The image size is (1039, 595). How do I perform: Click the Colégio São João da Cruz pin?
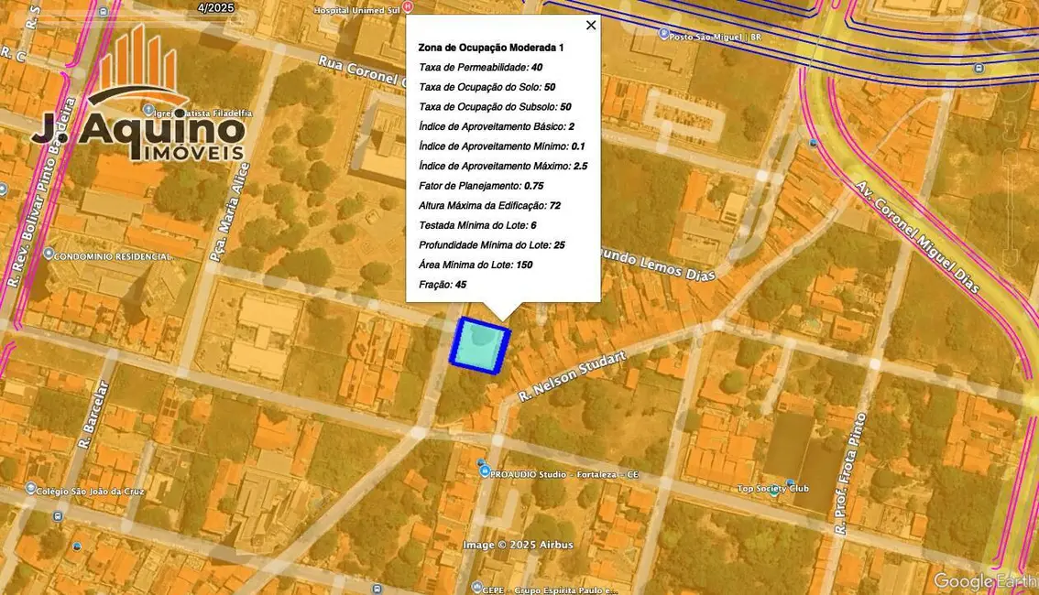(30, 490)
